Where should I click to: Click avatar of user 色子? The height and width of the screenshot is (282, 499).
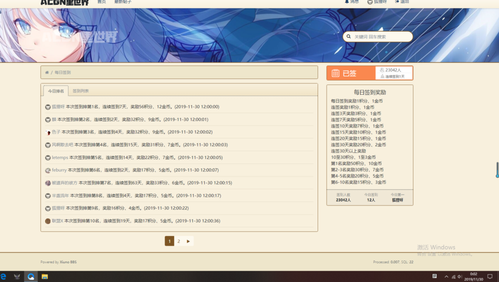pos(48,132)
